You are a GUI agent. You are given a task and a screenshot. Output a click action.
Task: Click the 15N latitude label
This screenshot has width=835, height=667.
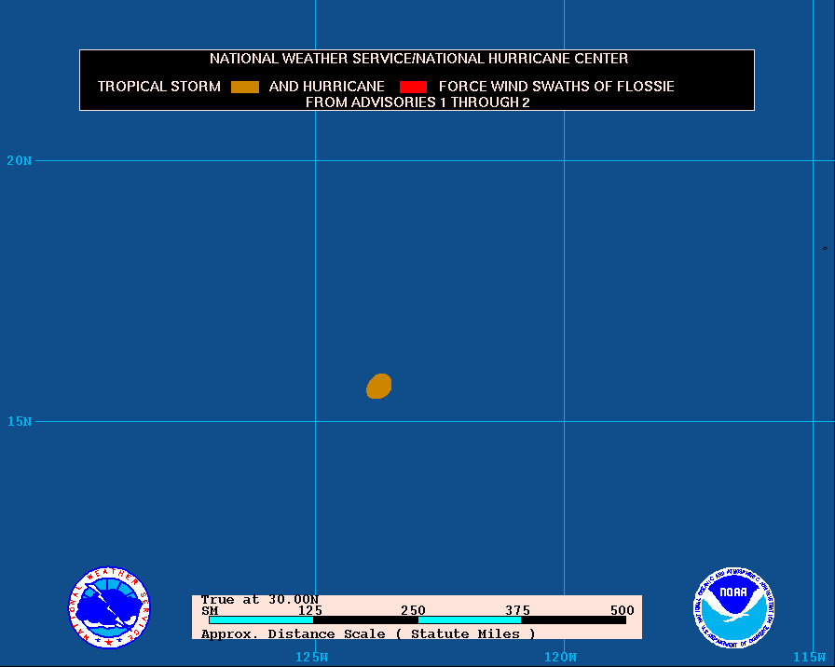tap(20, 422)
